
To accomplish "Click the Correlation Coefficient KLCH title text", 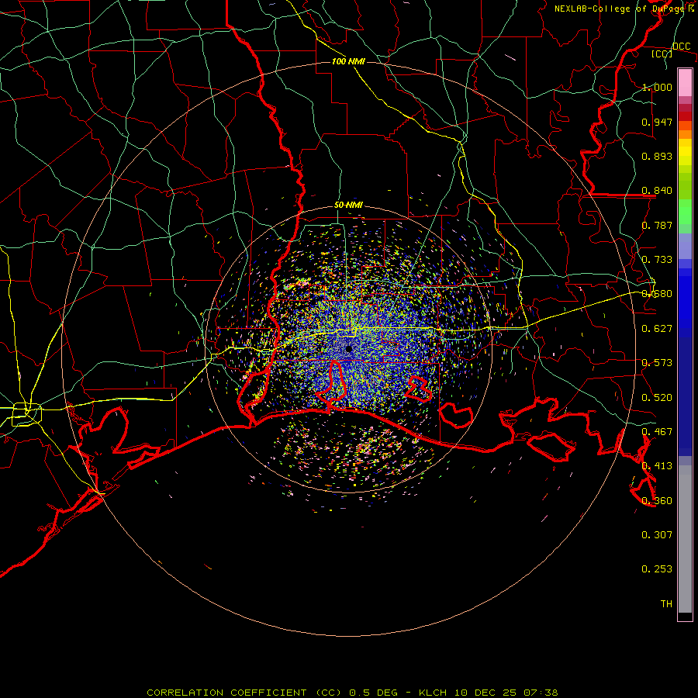I will tap(352, 693).
